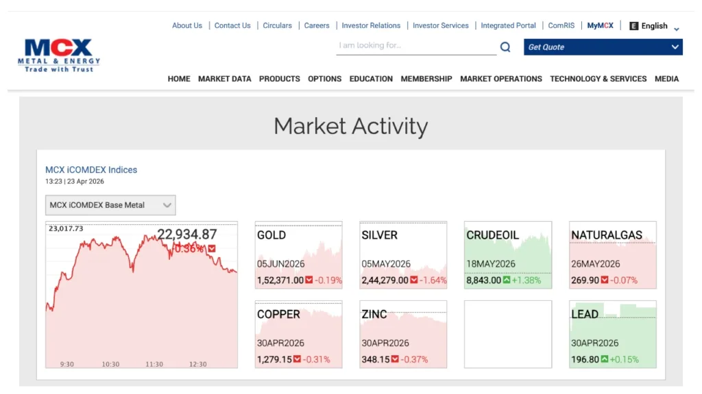Click the crude oil price 8,843.00

(x=483, y=280)
